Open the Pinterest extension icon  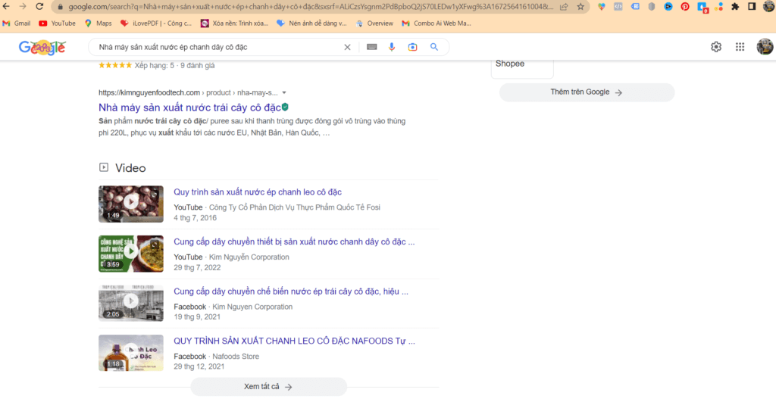[x=685, y=7]
